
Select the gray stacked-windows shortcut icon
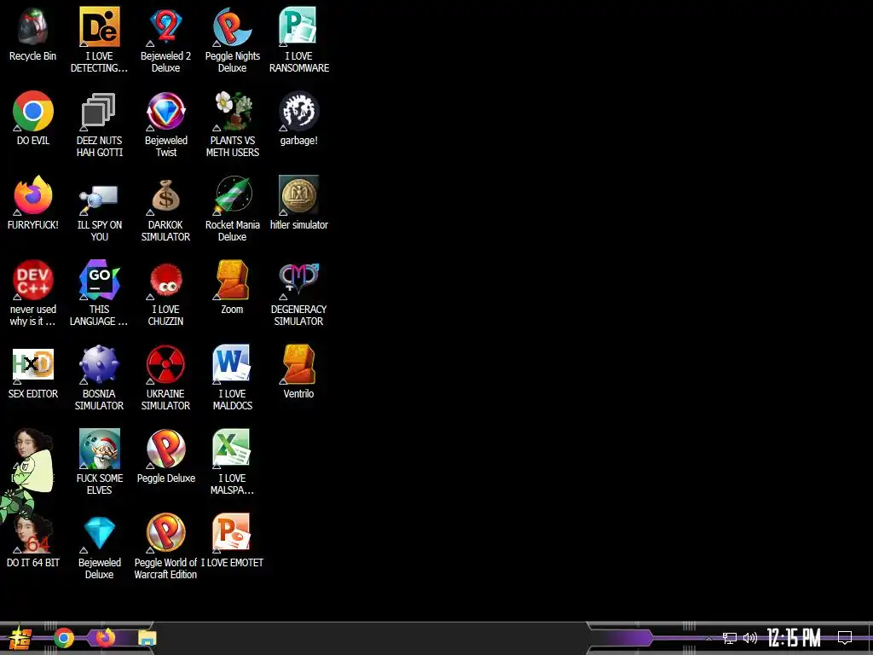[99, 112]
